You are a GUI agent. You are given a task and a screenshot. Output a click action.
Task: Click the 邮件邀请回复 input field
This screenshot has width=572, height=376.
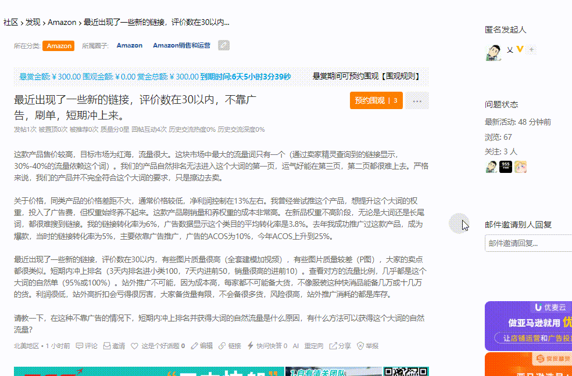528,243
